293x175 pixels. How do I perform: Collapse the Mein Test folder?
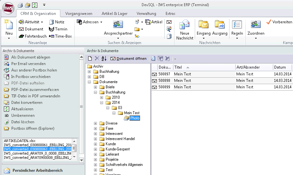[114, 113]
